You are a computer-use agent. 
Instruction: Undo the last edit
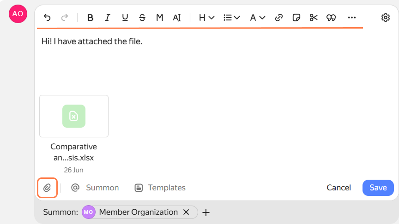click(x=47, y=18)
